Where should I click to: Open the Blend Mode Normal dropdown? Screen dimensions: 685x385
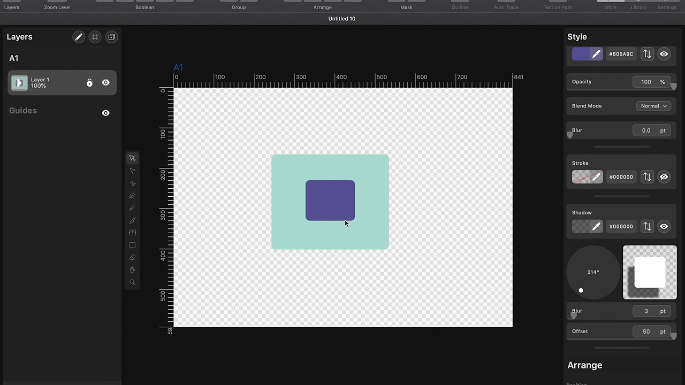pos(653,106)
